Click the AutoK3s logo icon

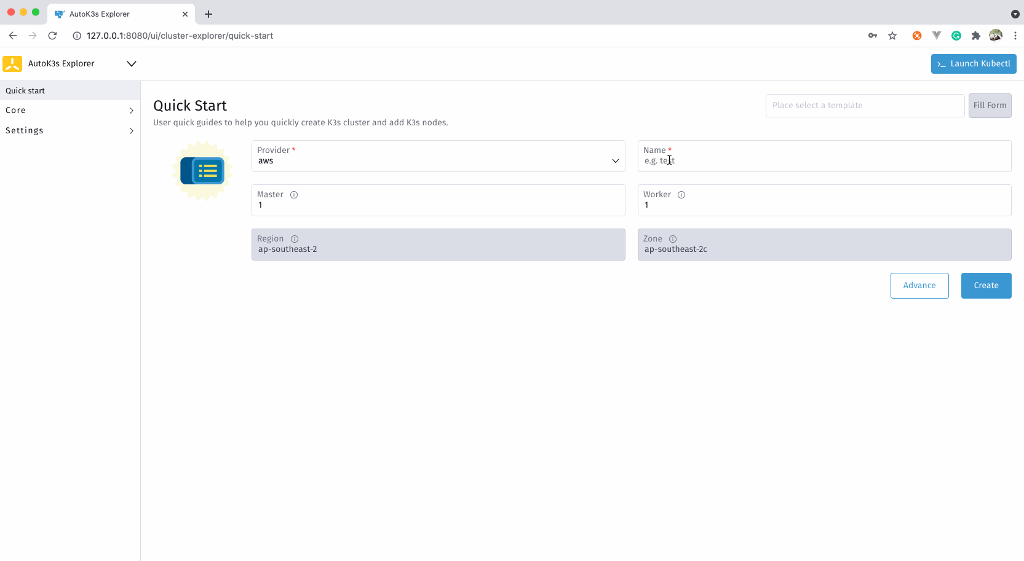pos(12,63)
